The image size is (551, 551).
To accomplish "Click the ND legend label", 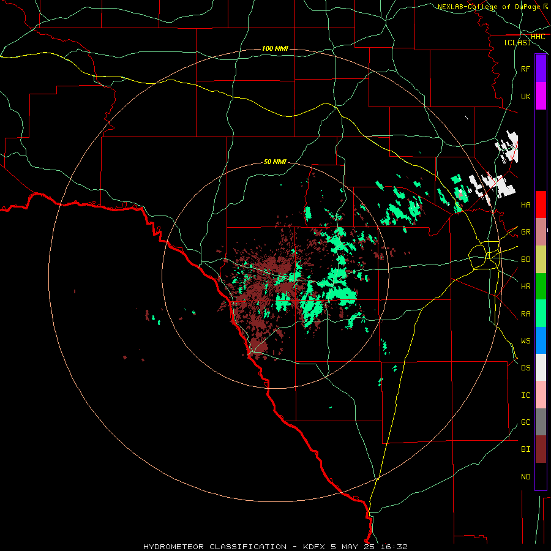I will click(x=525, y=477).
